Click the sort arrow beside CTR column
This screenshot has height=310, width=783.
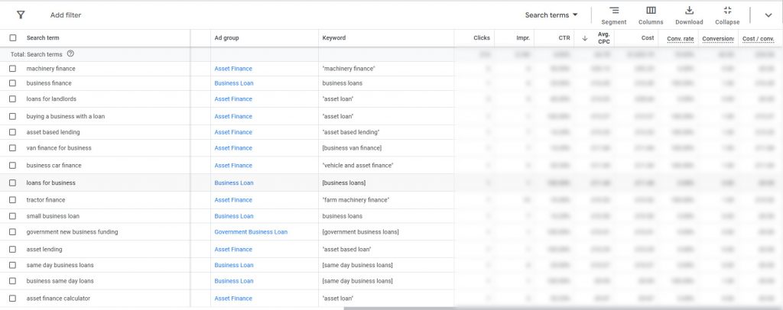click(585, 37)
